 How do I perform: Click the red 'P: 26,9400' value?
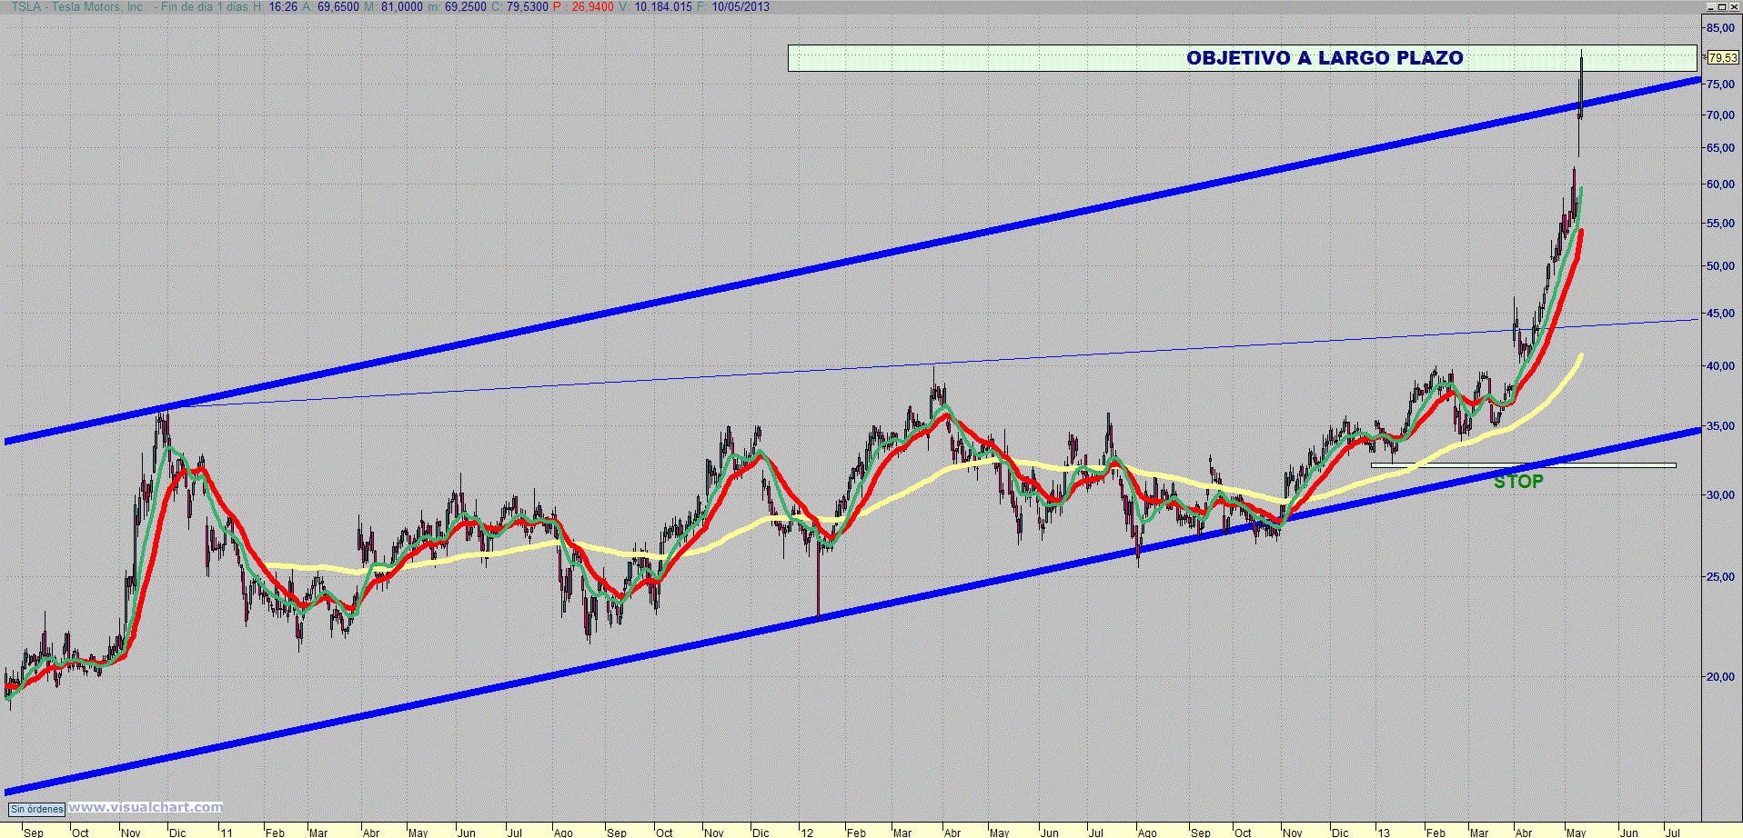[583, 6]
